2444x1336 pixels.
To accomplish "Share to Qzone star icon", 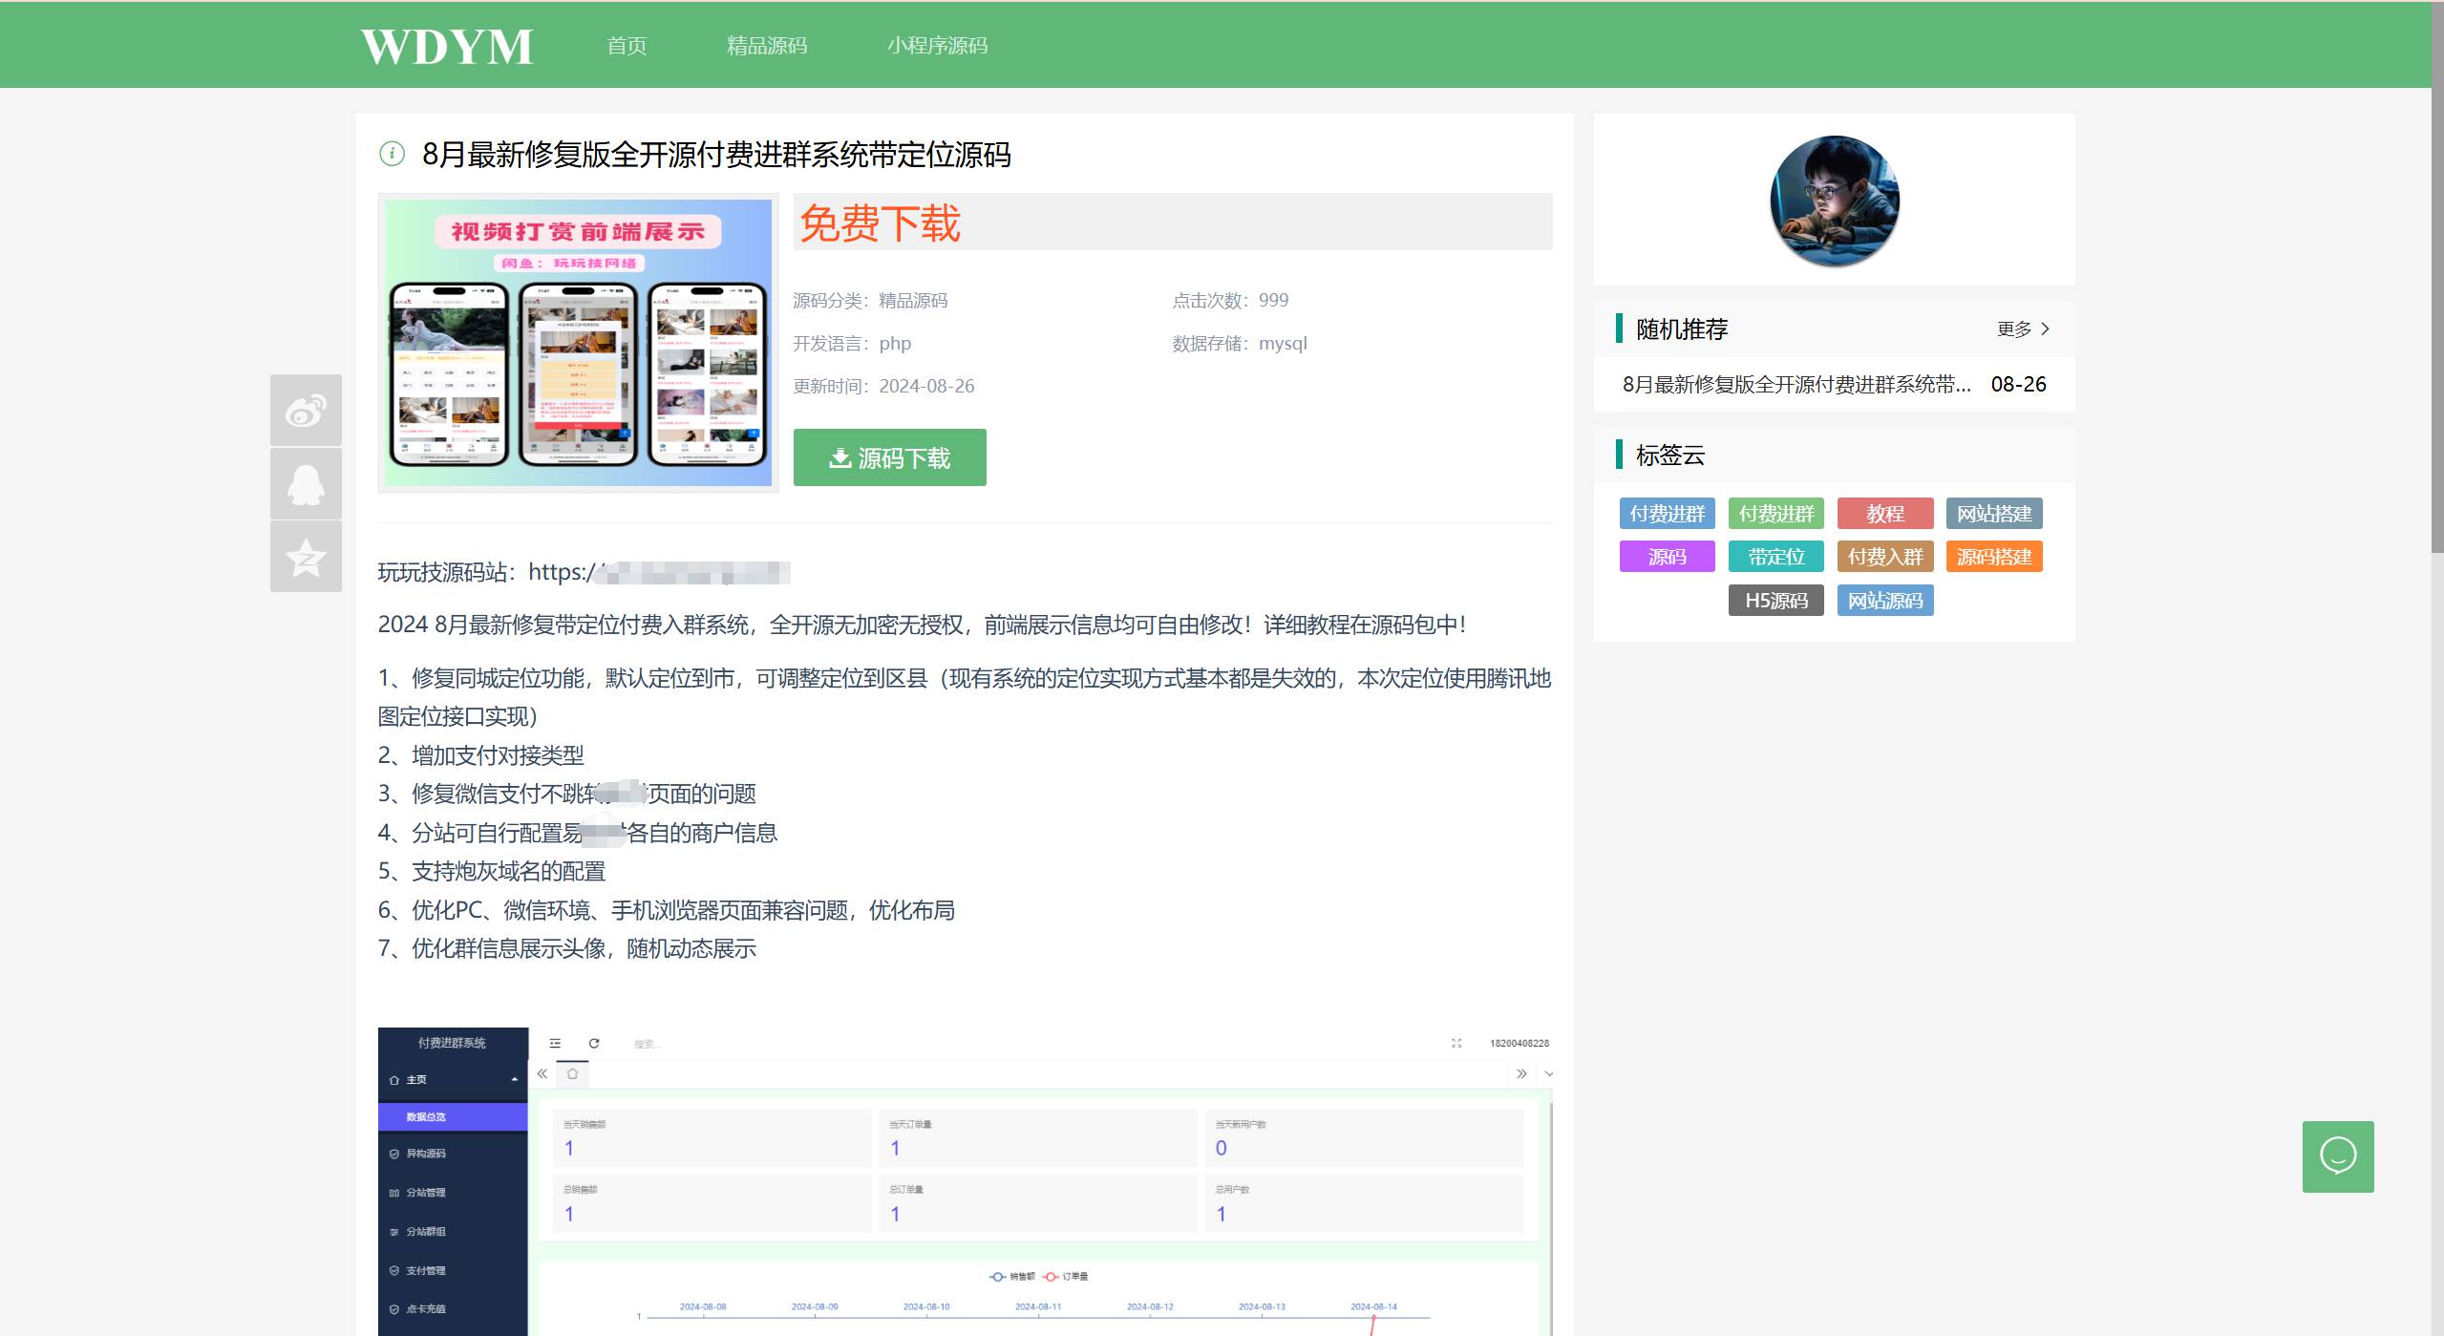I will point(306,558).
